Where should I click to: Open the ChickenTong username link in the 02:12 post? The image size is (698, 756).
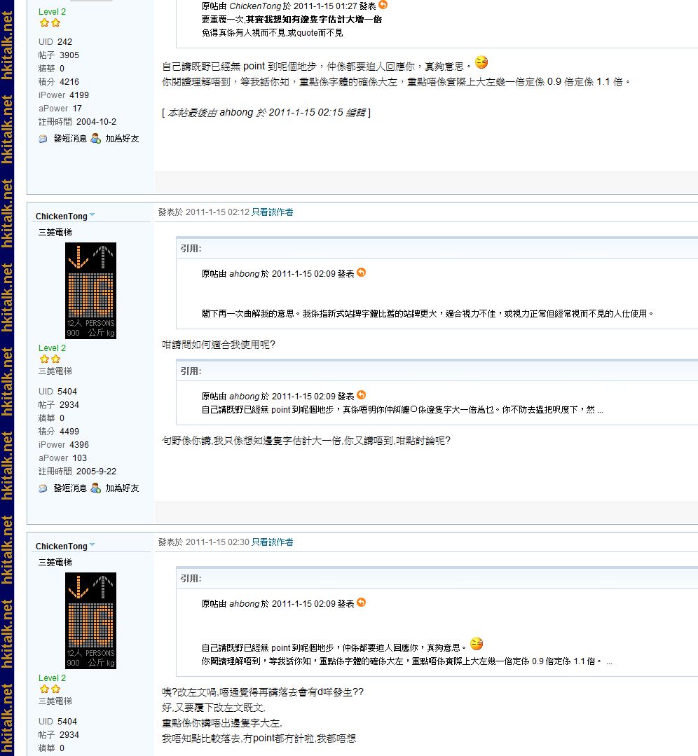[x=62, y=217]
